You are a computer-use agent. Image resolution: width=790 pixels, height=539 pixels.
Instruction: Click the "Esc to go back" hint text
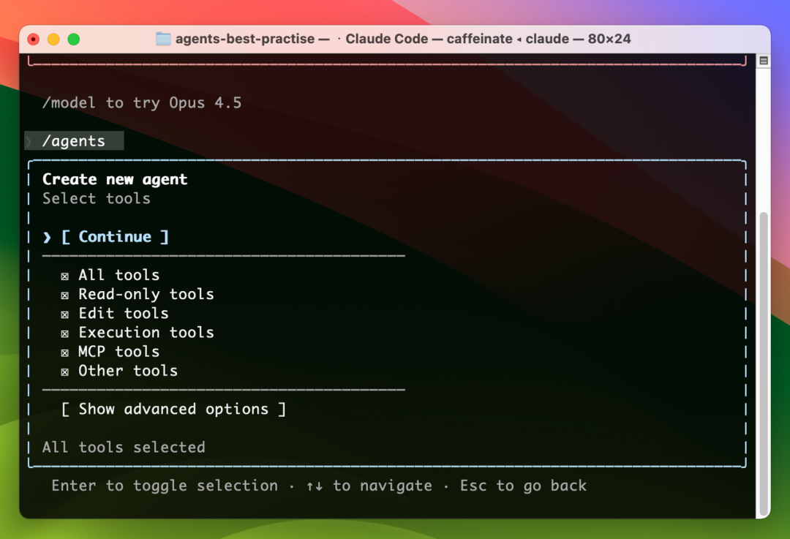[523, 486]
